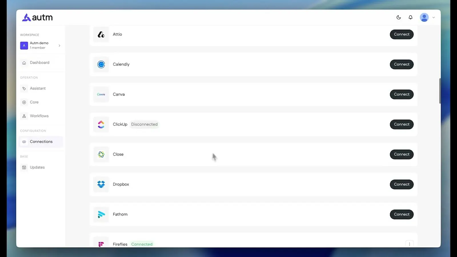
Task: Select Connections in sidebar
Action: [x=41, y=142]
